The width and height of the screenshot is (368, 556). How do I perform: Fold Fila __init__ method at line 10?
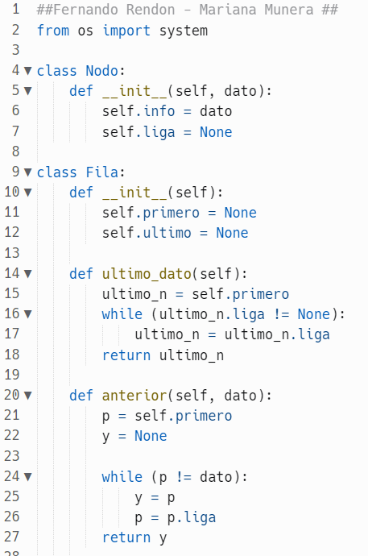[x=28, y=193]
